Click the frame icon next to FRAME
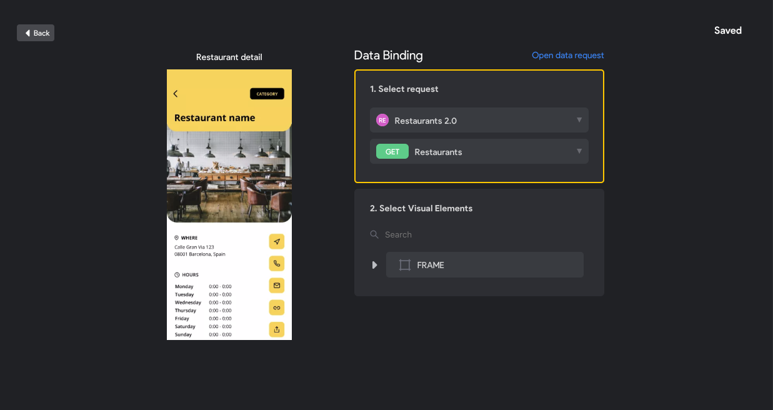The image size is (773, 410). tap(405, 265)
